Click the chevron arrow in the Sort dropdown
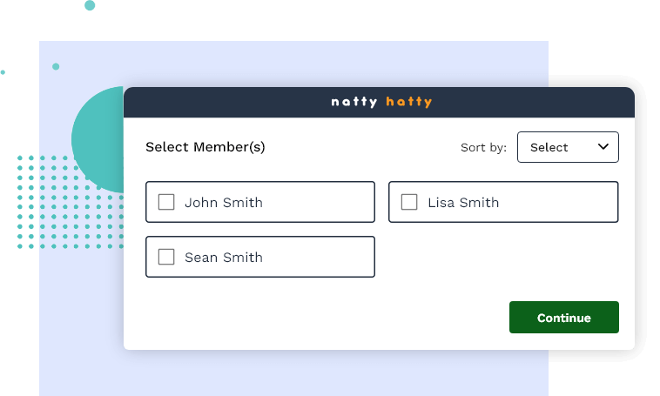The width and height of the screenshot is (660, 396). (x=603, y=147)
